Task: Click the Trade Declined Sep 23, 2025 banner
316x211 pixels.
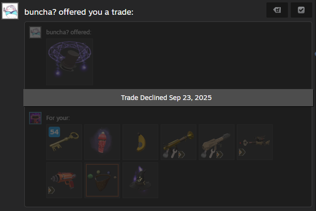Action: coord(168,98)
